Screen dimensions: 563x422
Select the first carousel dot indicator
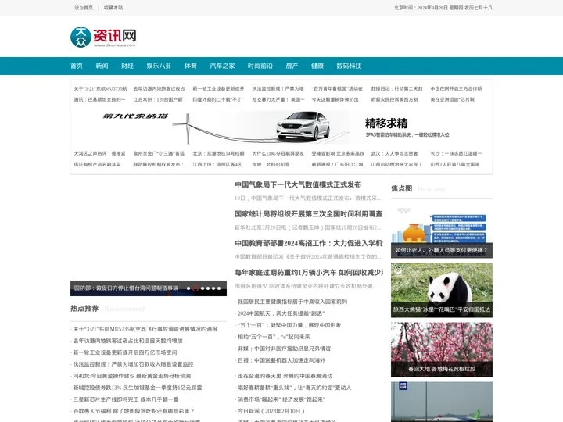tap(188, 288)
